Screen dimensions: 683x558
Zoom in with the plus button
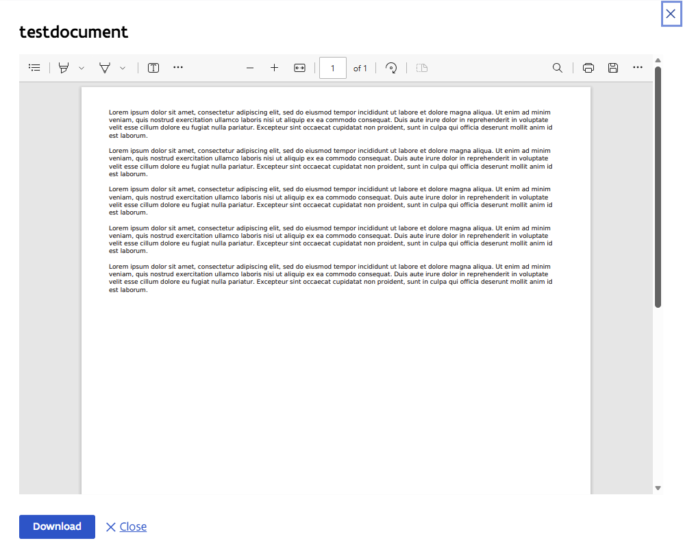(x=274, y=68)
